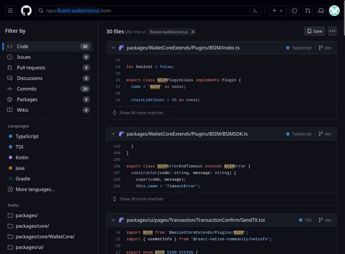Click the Wikis book icon in sidebar
Image resolution: width=345 pixels, height=254 pixels.
point(10,110)
